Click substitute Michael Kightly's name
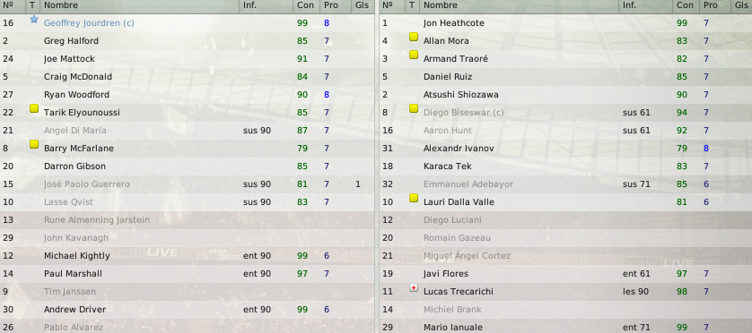 (x=77, y=256)
